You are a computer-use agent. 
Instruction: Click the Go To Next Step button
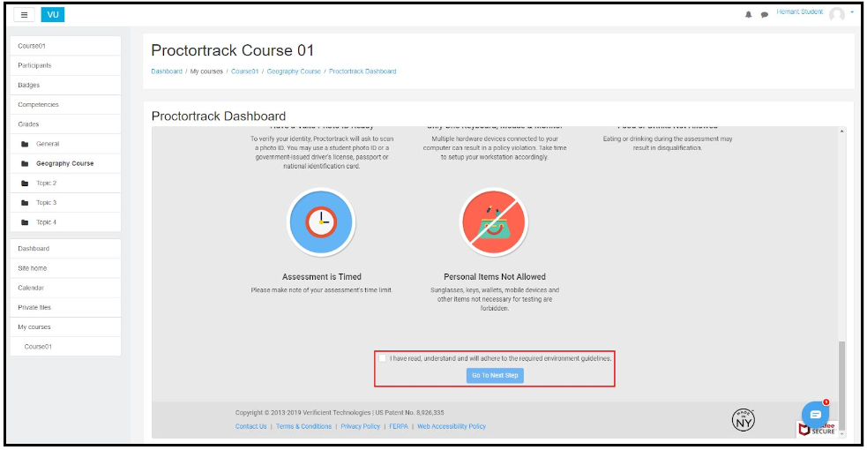pos(495,375)
